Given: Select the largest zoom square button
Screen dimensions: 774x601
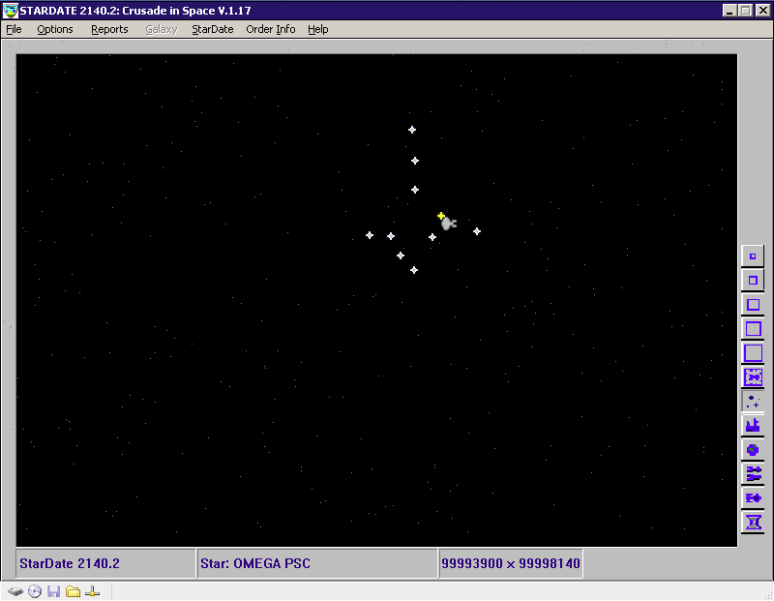Looking at the screenshot, I should [753, 353].
